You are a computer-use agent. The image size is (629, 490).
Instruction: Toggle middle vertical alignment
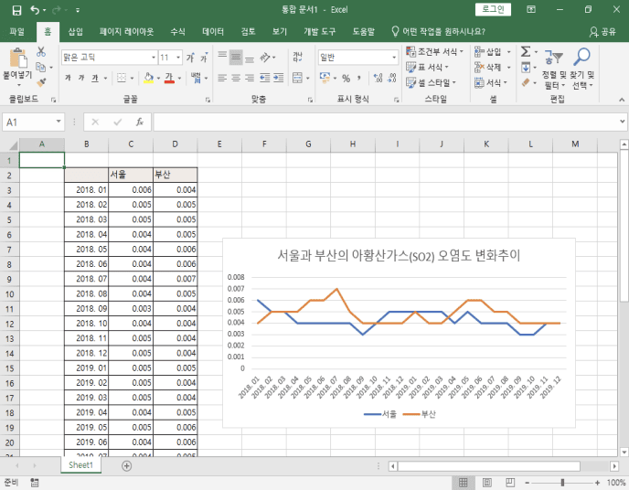tap(236, 57)
